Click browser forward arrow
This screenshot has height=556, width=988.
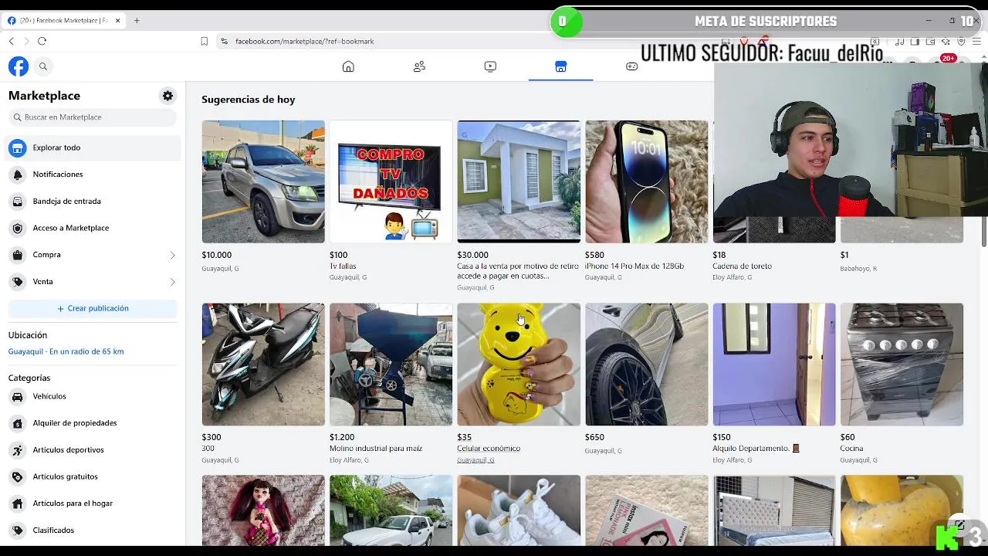[26, 41]
